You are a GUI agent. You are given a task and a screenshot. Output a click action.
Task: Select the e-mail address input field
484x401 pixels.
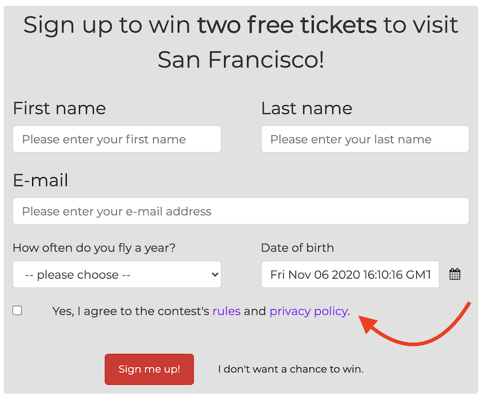(241, 211)
